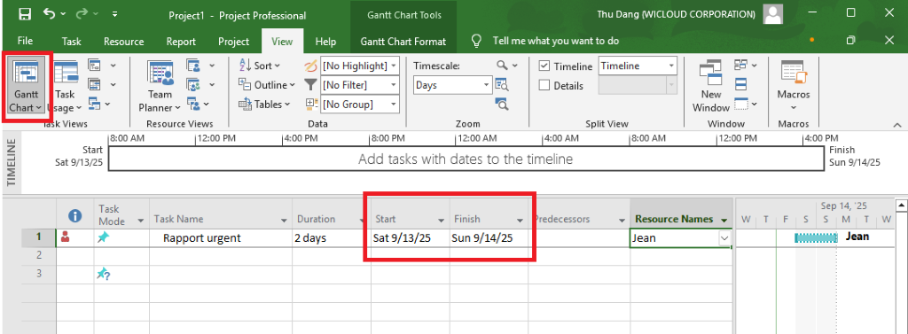
Task: Click the Tell me what you want to do box
Action: [555, 41]
